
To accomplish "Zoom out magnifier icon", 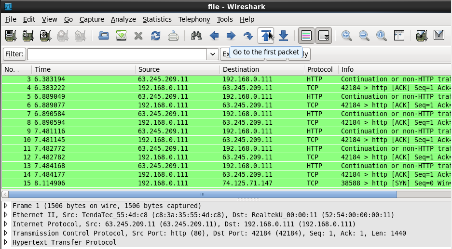I will pyautogui.click(x=364, y=36).
